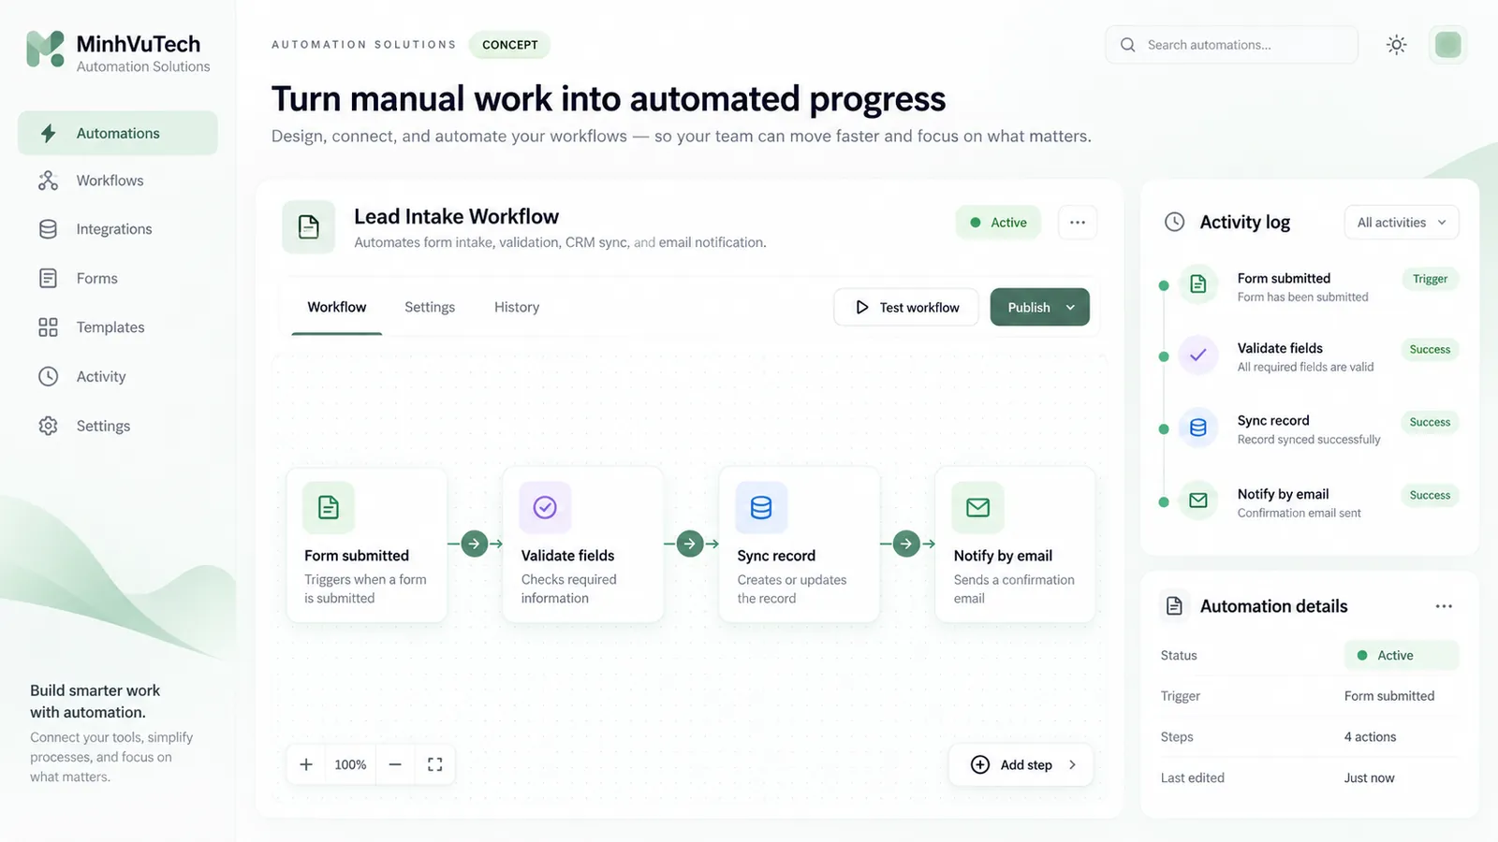The width and height of the screenshot is (1498, 842).
Task: Select the Sync record database icon
Action: click(761, 507)
